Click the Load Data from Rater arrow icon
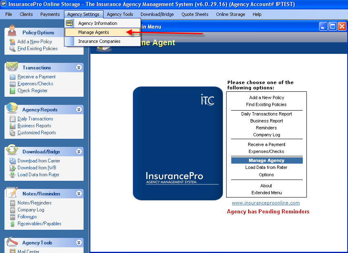Viewport: 348px width, 253px height. (13, 175)
